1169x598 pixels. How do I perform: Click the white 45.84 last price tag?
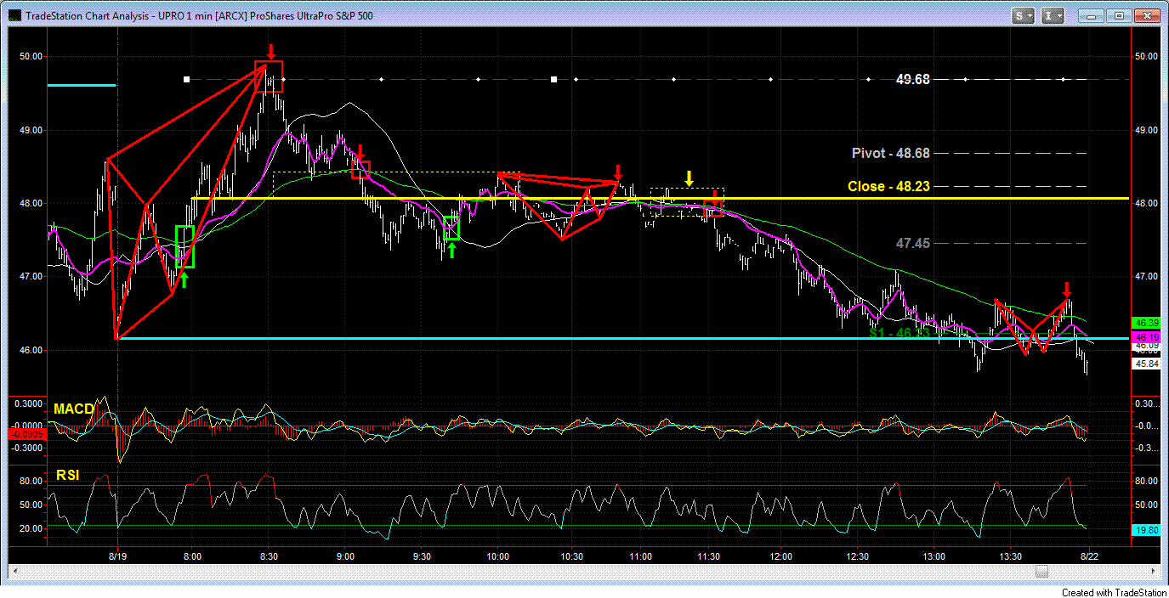click(1144, 364)
